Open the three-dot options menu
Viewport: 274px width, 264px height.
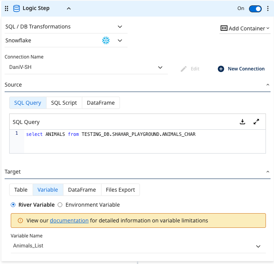click(x=268, y=8)
